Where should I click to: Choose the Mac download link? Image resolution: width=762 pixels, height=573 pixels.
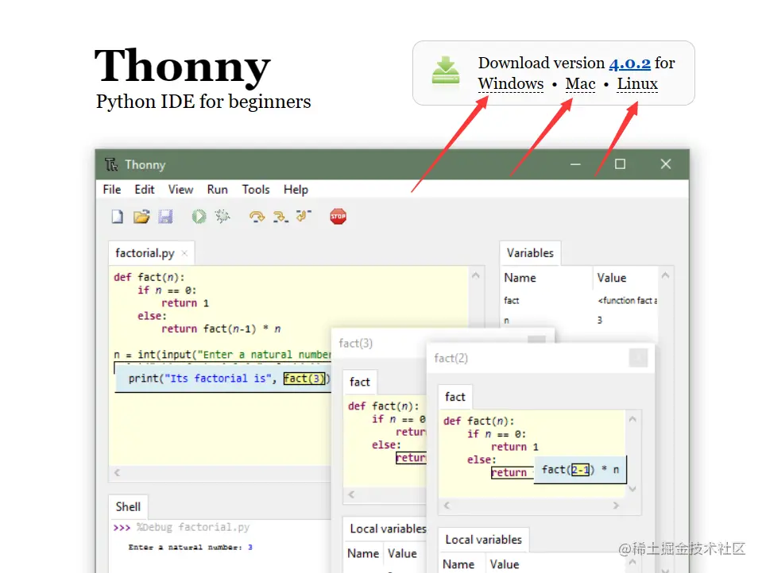(x=580, y=84)
